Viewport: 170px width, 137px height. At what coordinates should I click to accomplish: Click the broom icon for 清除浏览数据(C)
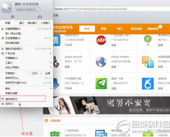(x=3, y=49)
